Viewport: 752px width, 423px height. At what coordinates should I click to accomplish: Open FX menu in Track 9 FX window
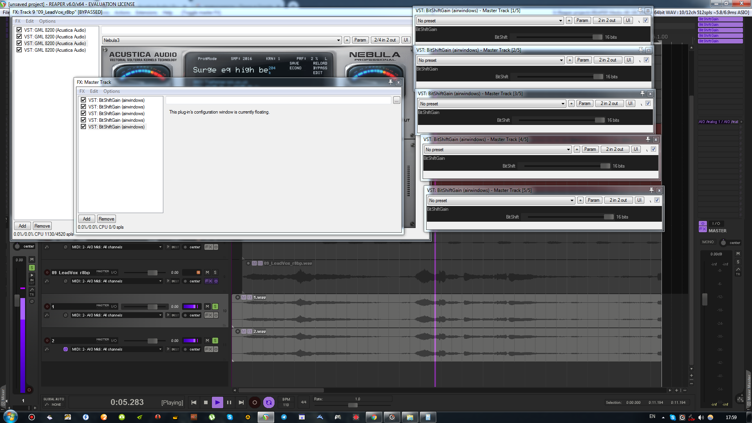click(18, 21)
